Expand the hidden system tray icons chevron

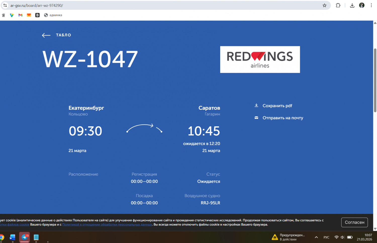coord(316,237)
